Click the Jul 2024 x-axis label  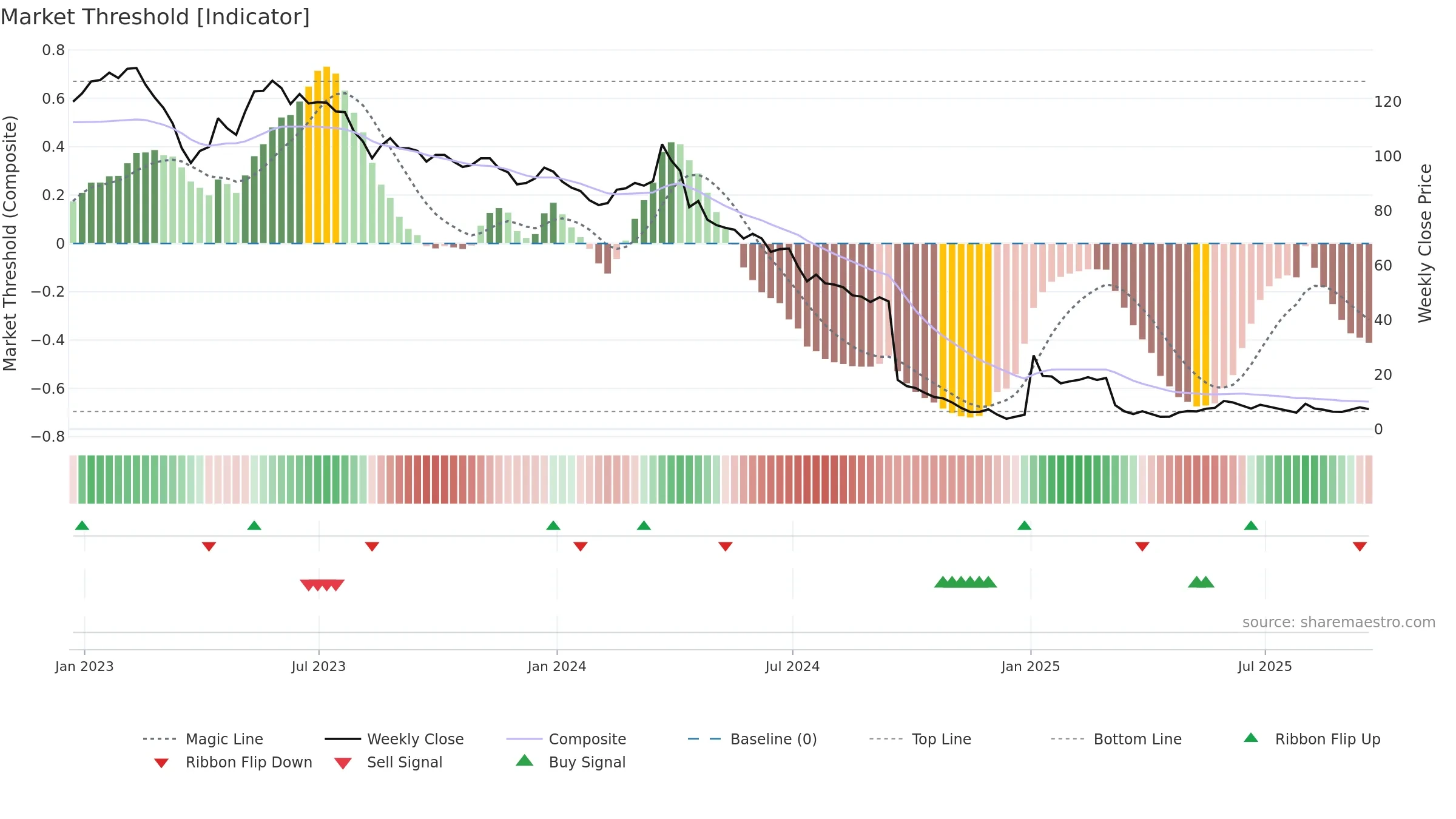792,666
